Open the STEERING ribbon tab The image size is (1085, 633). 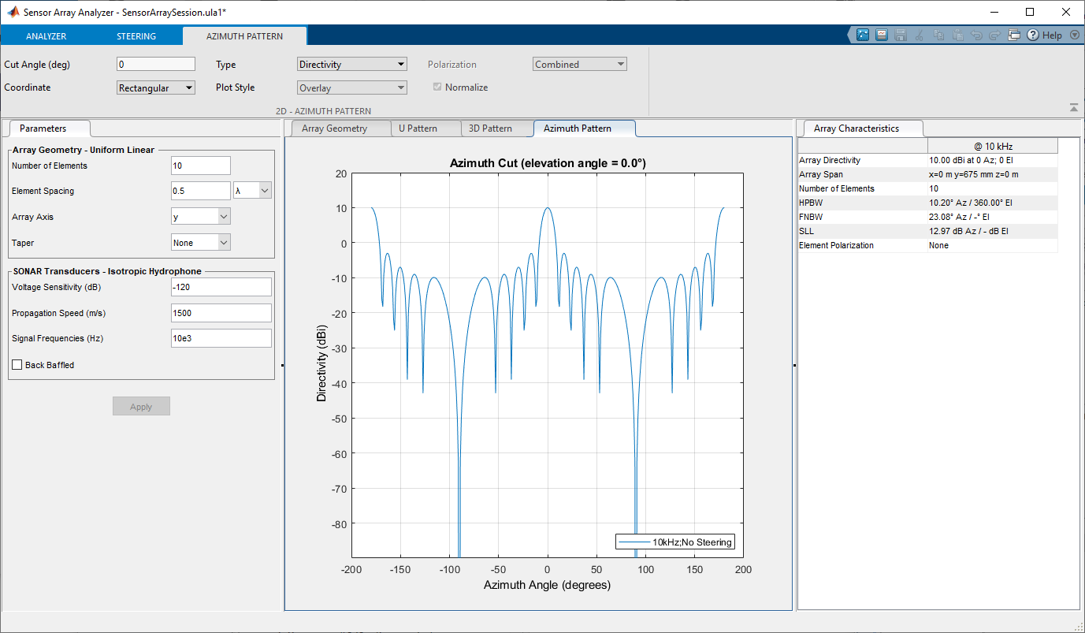(136, 36)
